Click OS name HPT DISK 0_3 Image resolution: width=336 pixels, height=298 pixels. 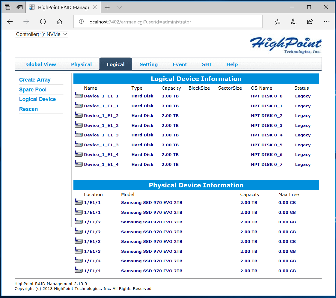click(x=266, y=125)
